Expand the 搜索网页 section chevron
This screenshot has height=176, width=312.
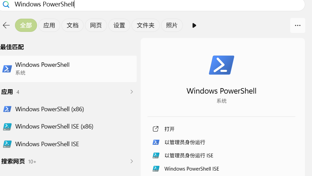132,161
